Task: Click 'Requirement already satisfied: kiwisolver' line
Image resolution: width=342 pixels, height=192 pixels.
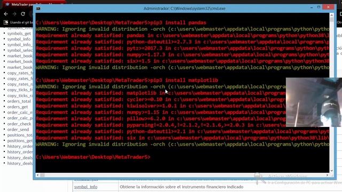Action: (161, 106)
